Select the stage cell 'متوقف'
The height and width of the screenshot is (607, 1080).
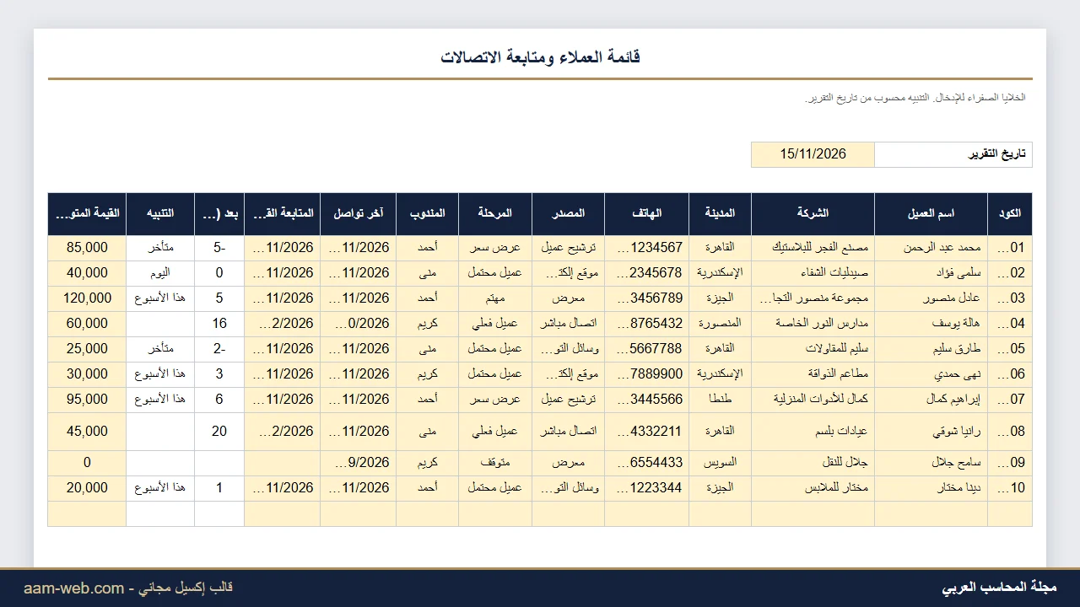[495, 463]
